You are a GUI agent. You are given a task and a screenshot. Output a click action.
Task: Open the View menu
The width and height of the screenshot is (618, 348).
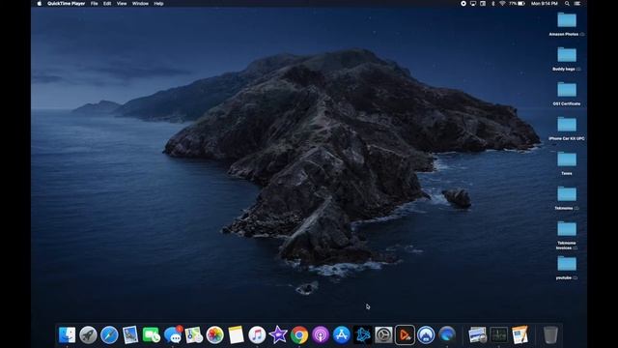tap(122, 4)
